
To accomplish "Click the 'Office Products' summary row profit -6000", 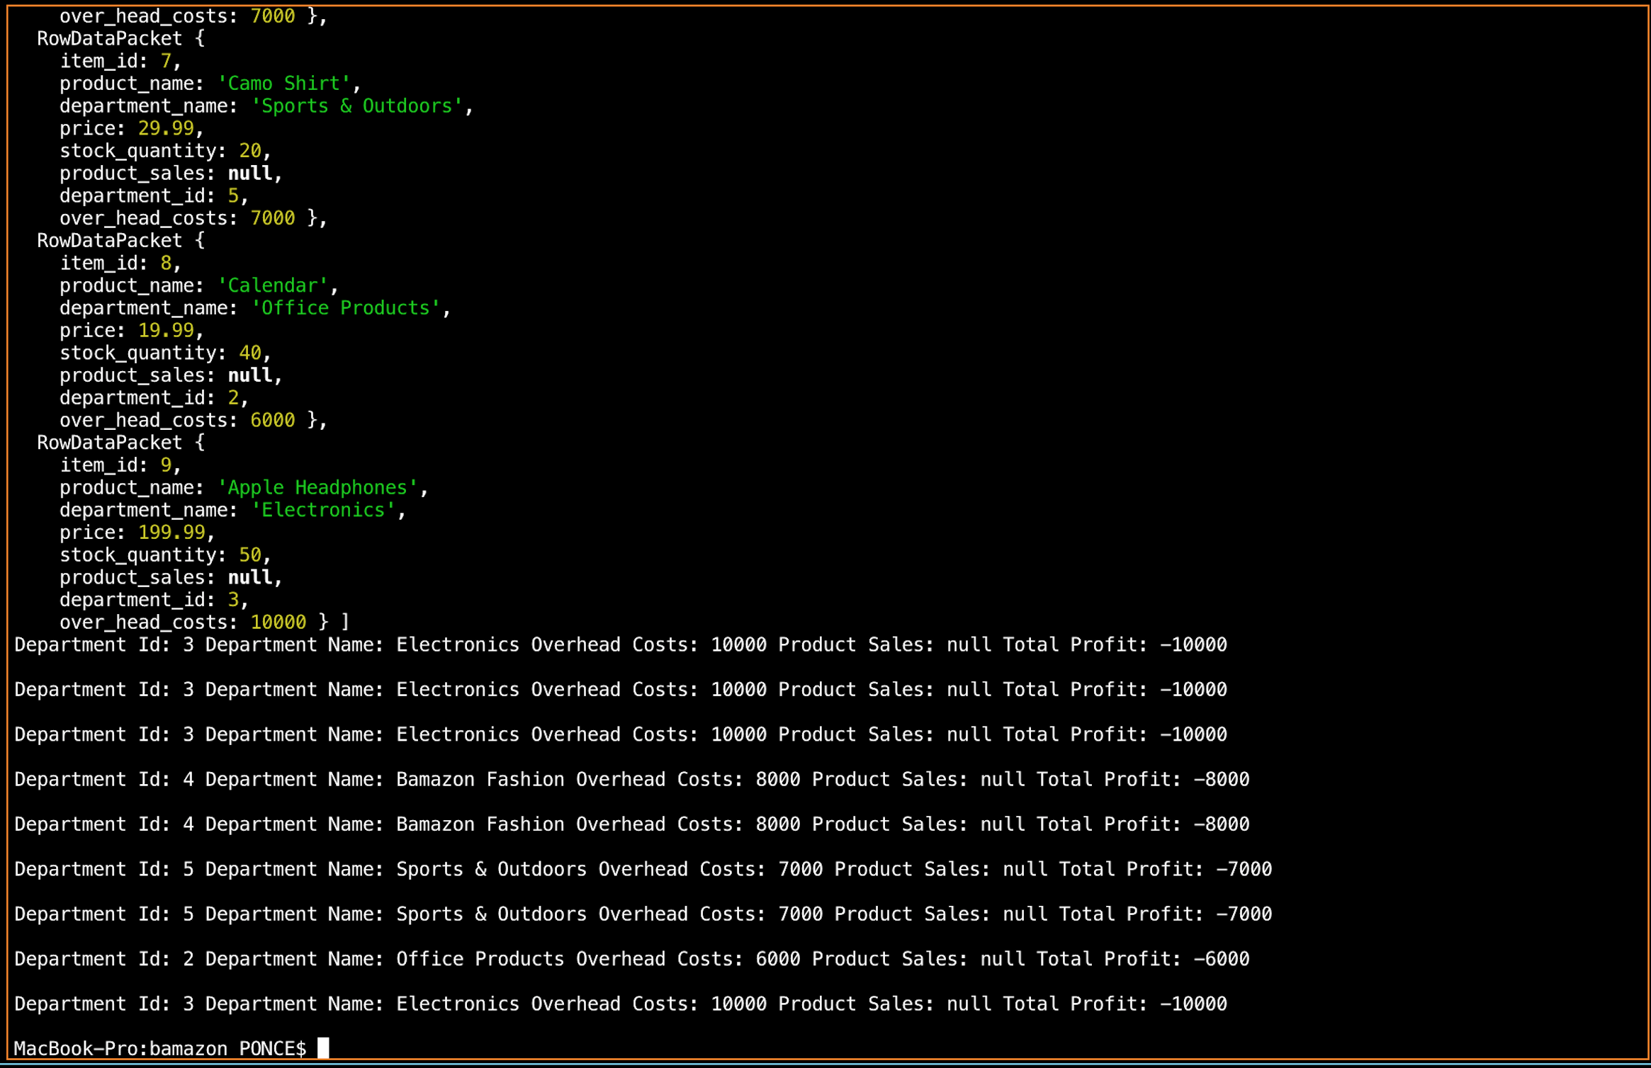I will click(x=1222, y=959).
